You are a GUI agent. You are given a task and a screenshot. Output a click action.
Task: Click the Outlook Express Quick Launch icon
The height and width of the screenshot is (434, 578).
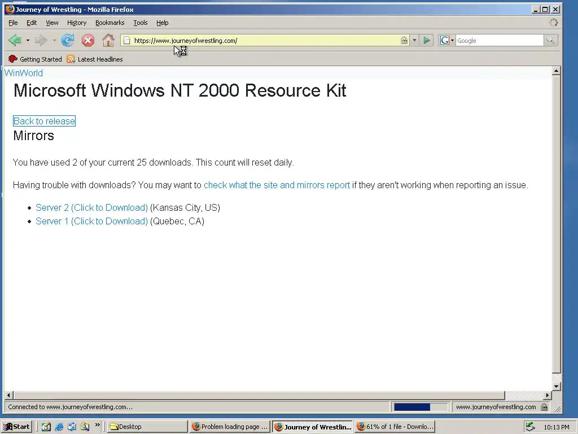click(72, 427)
